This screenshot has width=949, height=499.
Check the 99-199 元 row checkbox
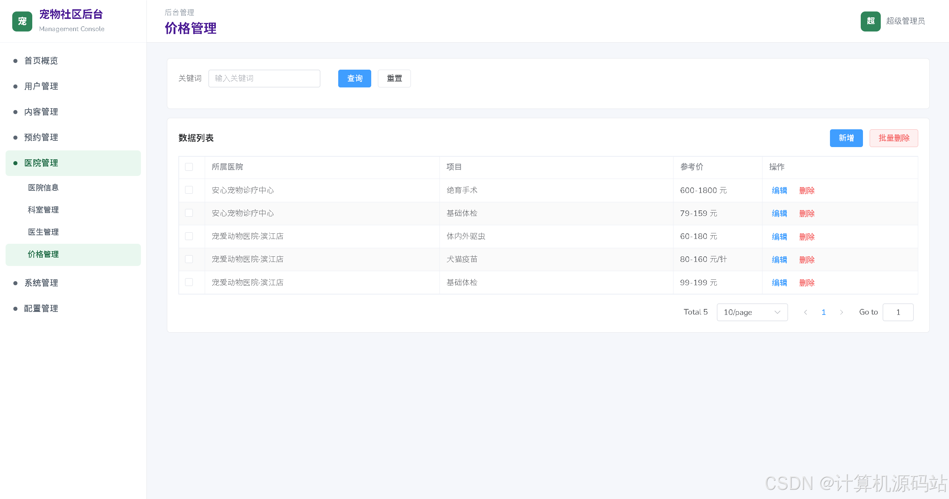pos(189,282)
